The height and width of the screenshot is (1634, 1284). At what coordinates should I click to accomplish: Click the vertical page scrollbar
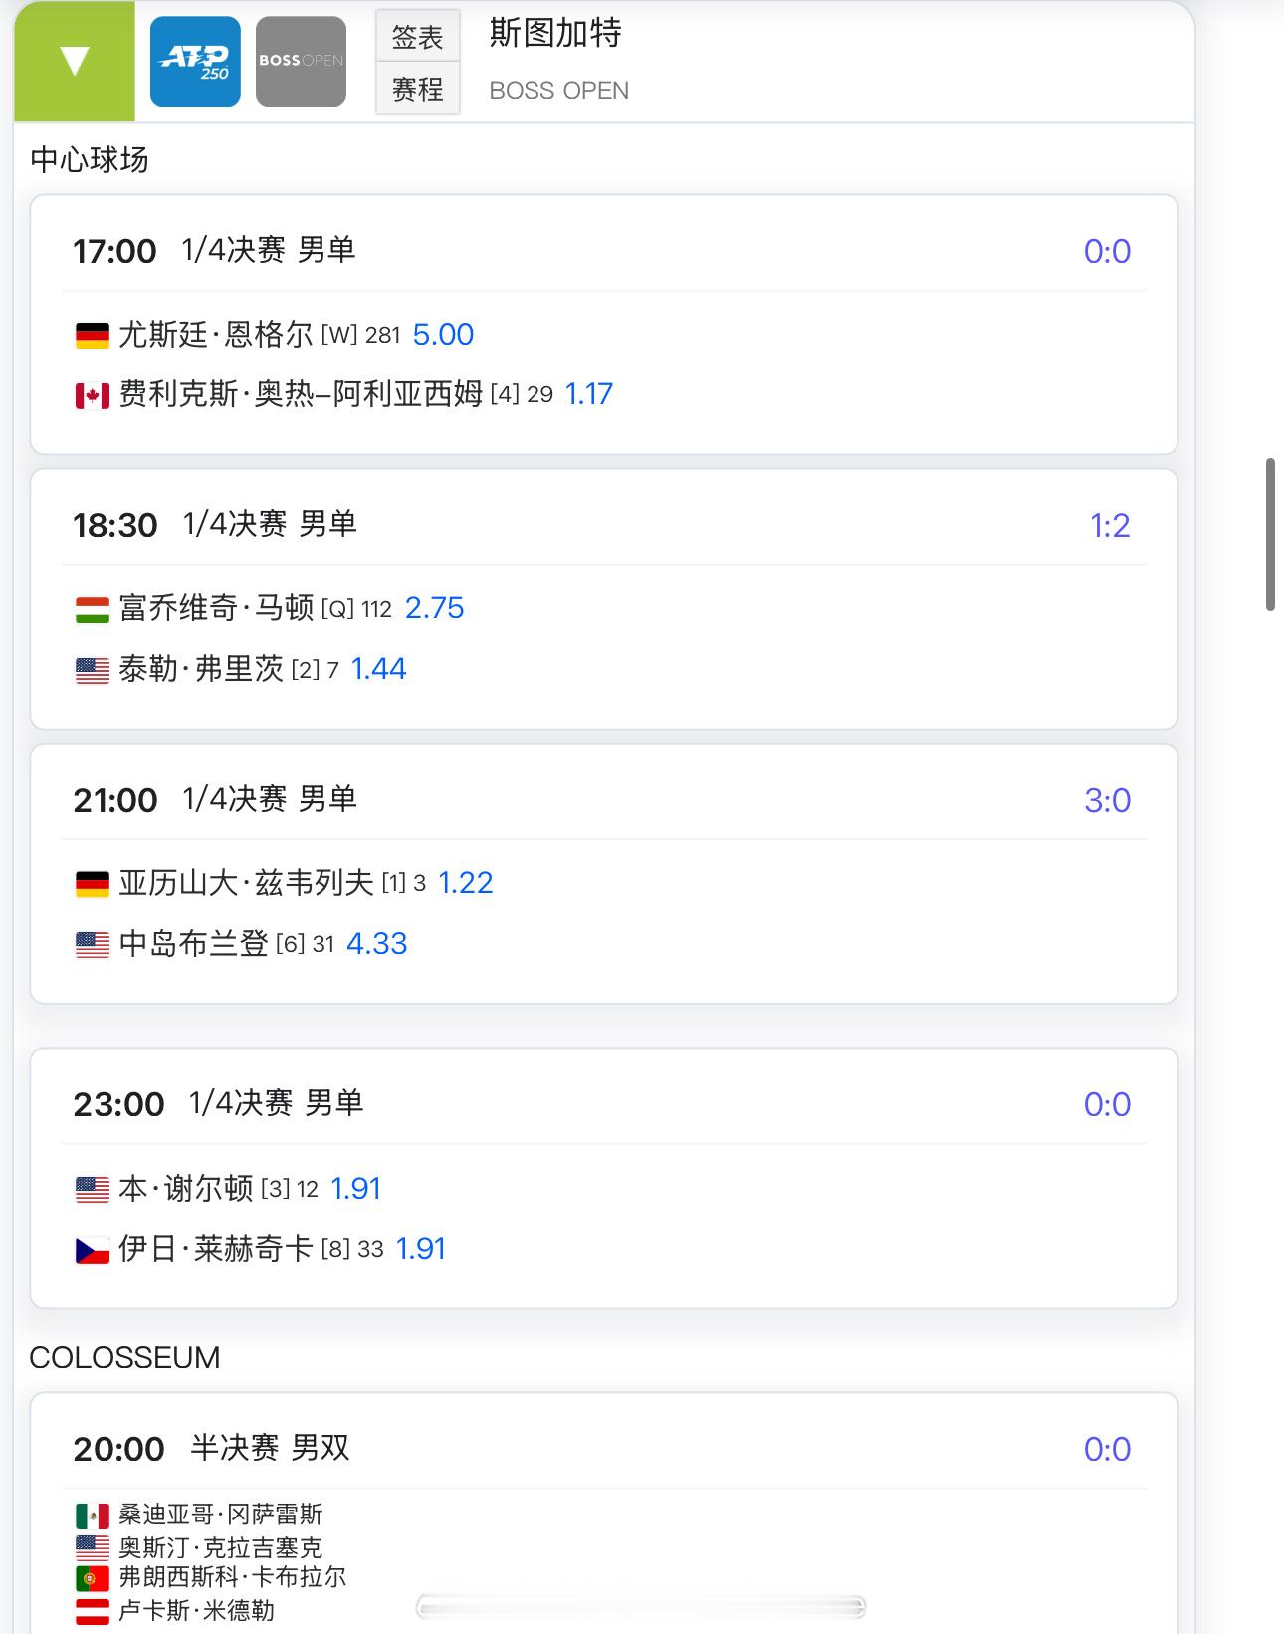(x=1270, y=535)
